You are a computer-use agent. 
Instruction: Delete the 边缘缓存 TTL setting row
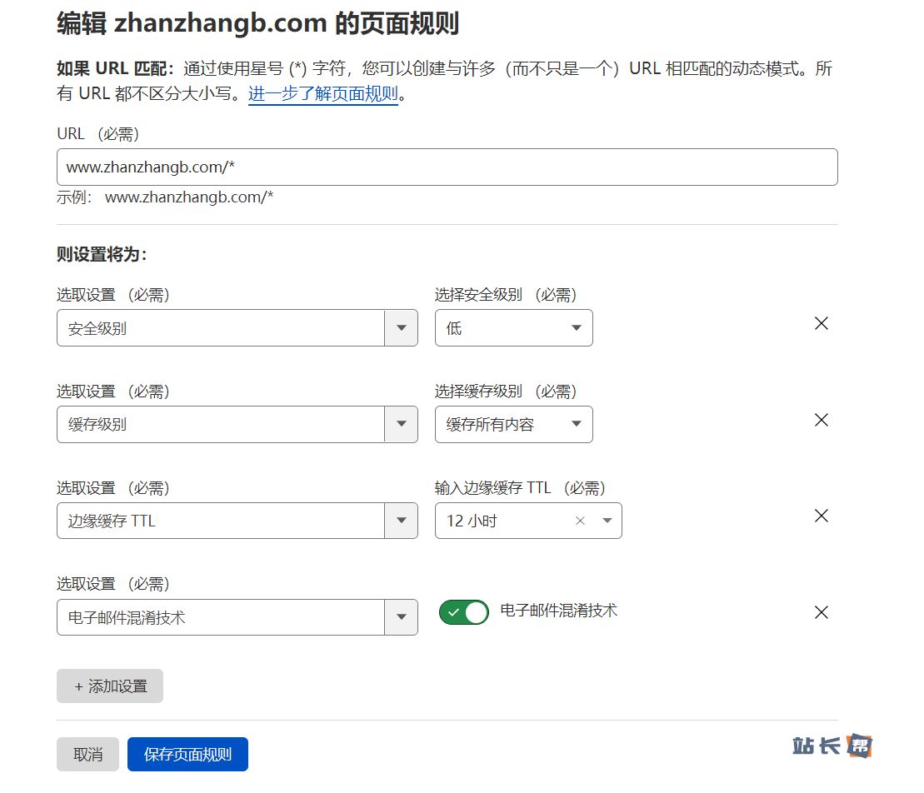pyautogui.click(x=821, y=516)
